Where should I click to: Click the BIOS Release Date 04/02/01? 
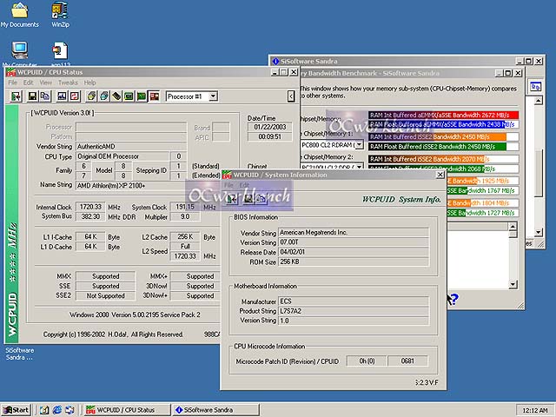354,252
